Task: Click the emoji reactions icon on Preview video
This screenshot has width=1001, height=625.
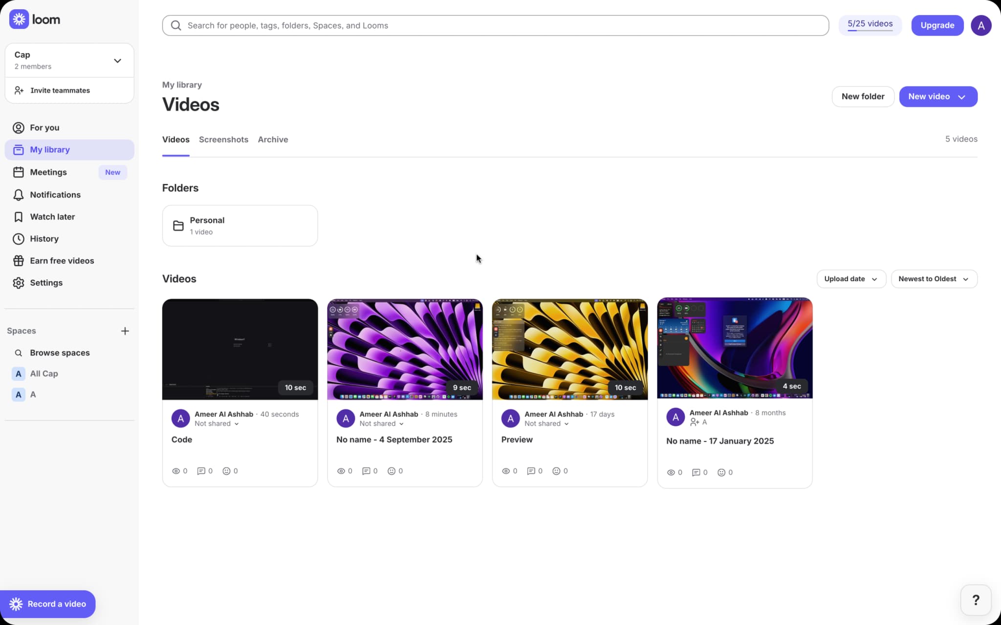Action: (557, 471)
